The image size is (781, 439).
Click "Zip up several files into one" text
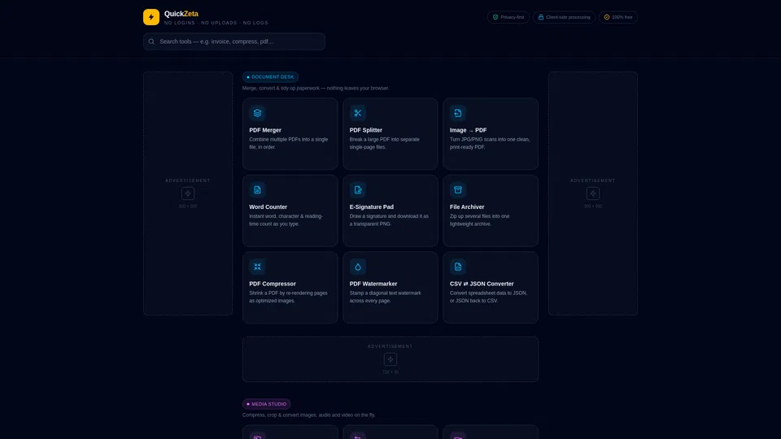click(480, 220)
